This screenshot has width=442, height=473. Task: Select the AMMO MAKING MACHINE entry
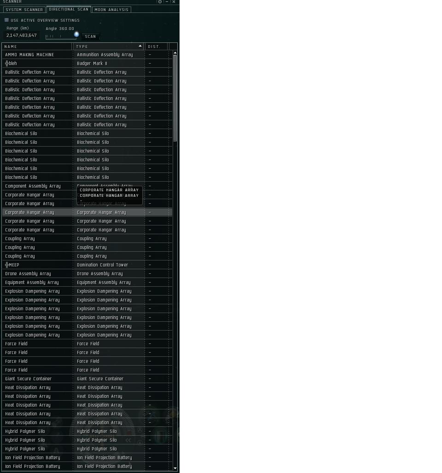pos(29,54)
